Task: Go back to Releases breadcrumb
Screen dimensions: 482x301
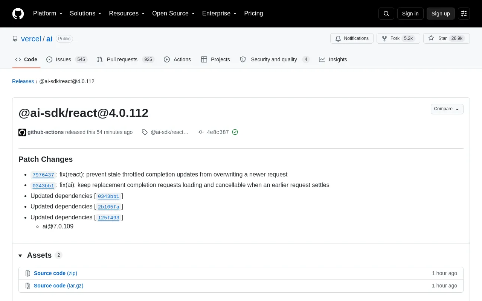Action: coord(23,81)
